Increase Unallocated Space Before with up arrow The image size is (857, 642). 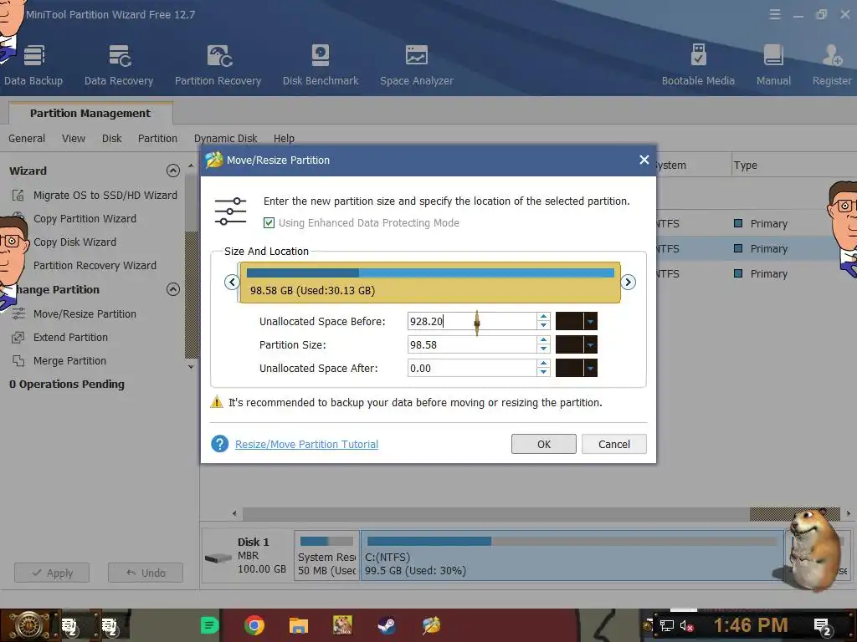tap(543, 317)
